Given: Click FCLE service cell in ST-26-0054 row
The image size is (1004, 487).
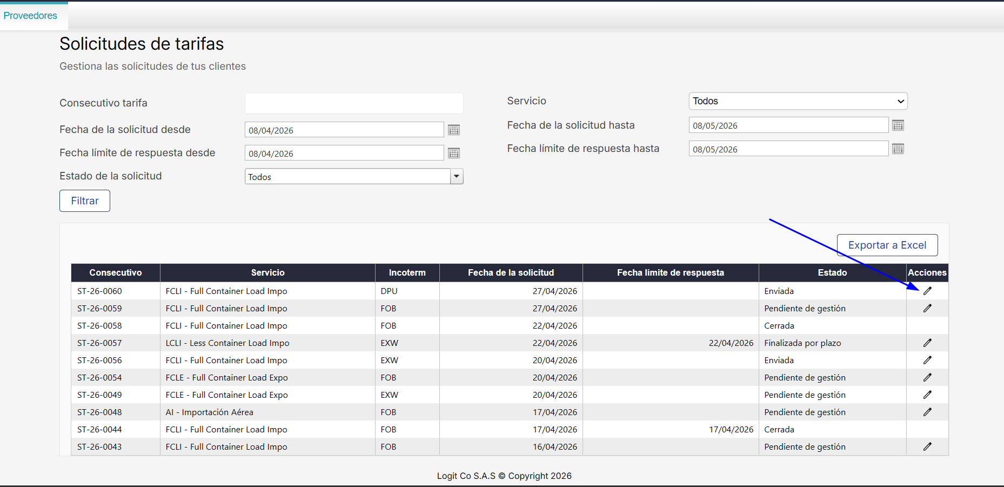Looking at the screenshot, I should (x=267, y=377).
